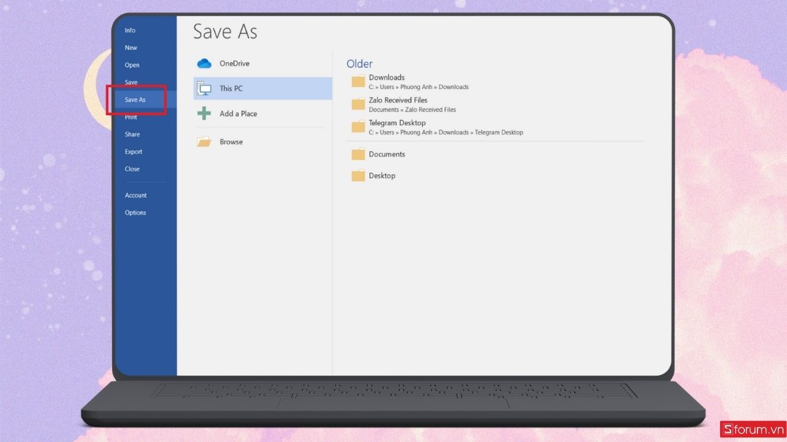This screenshot has height=442, width=787.
Task: Click the Telegram Desktop folder icon
Action: (x=358, y=127)
